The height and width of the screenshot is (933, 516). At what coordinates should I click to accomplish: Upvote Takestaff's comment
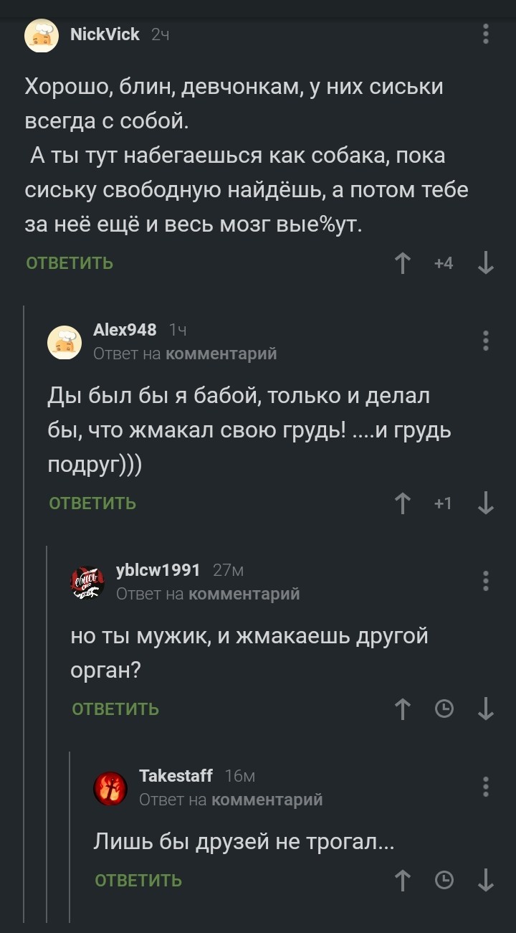(403, 880)
